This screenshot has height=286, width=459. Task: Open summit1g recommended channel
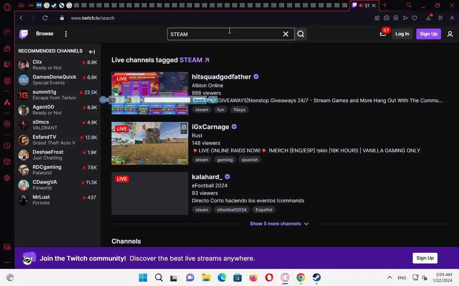(x=57, y=95)
